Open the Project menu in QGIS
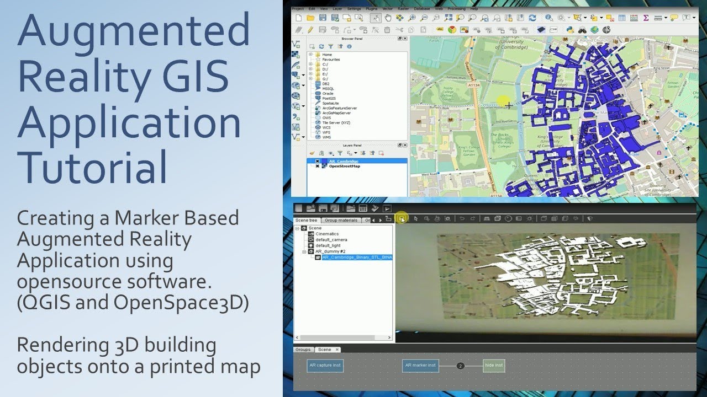707x397 pixels. tap(298, 9)
